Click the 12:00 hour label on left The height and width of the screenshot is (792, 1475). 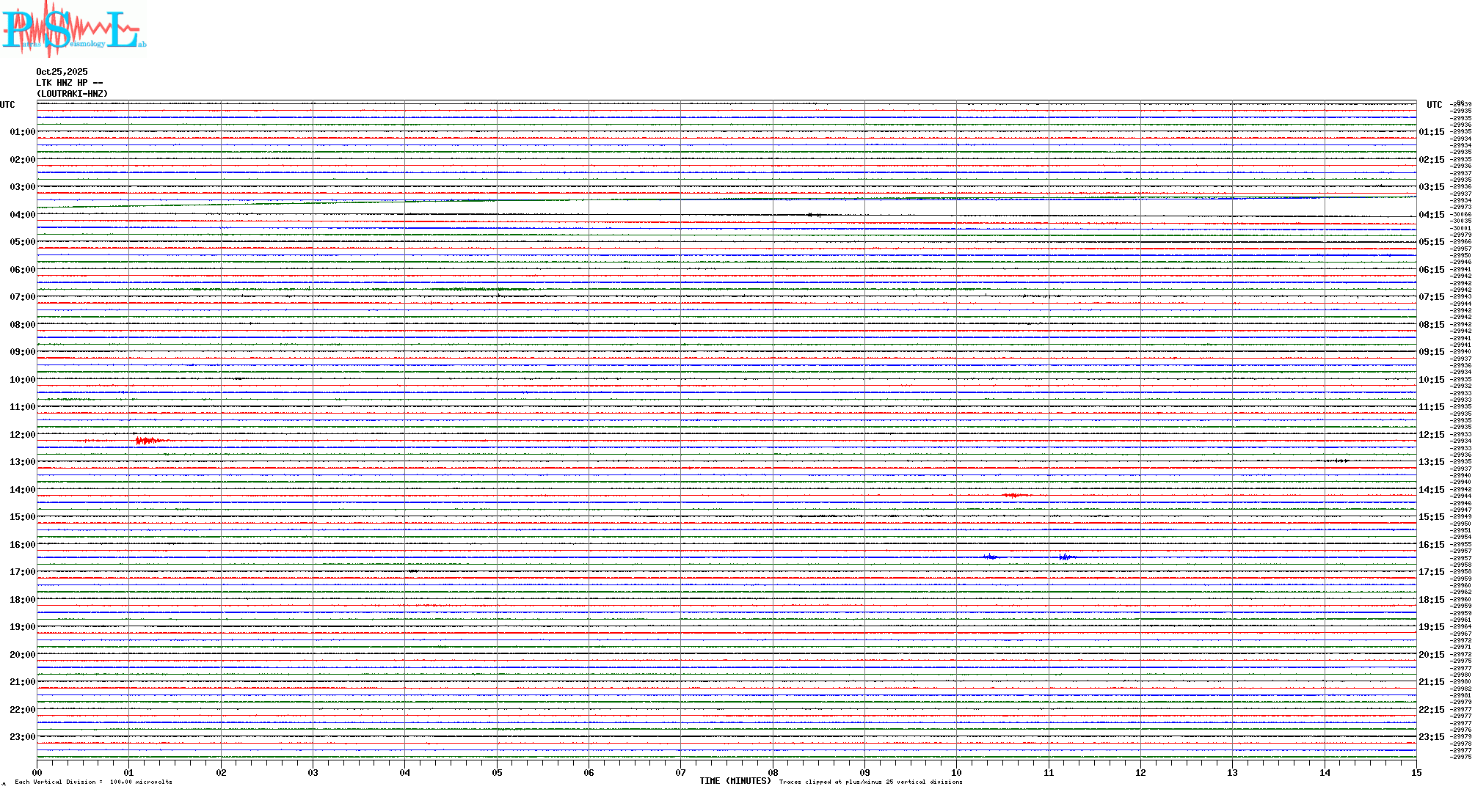click(22, 435)
